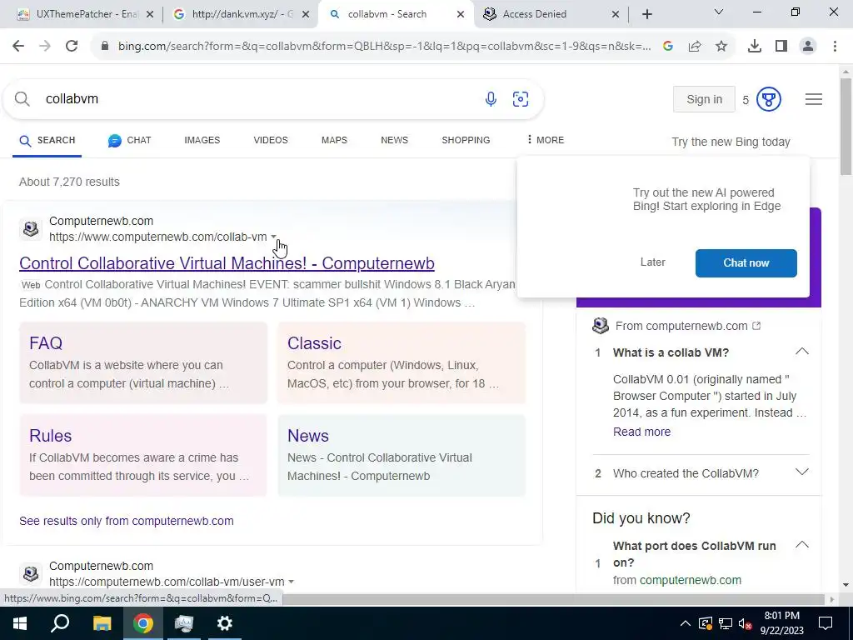This screenshot has width=853, height=640.
Task: Click the vertical page scrollbar
Action: tap(846, 127)
